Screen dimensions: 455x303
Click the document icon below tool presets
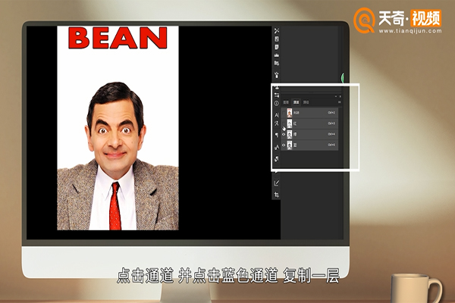pos(277,39)
